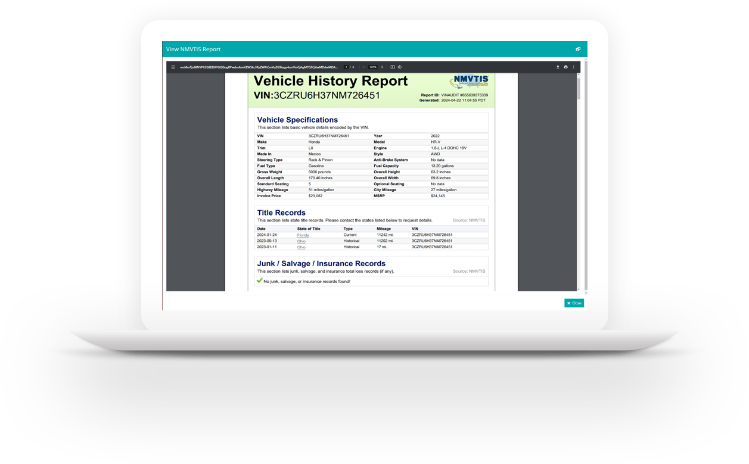The width and height of the screenshot is (749, 464).
Task: Open the Ohio link dated 2023-01-11
Action: pos(301,247)
